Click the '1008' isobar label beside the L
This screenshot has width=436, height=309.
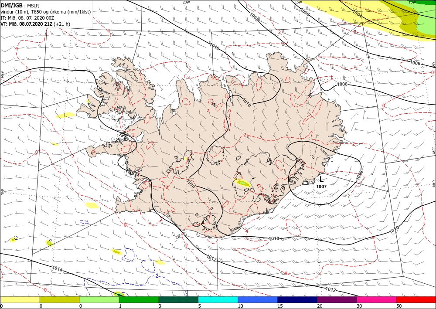[x=360, y=175]
